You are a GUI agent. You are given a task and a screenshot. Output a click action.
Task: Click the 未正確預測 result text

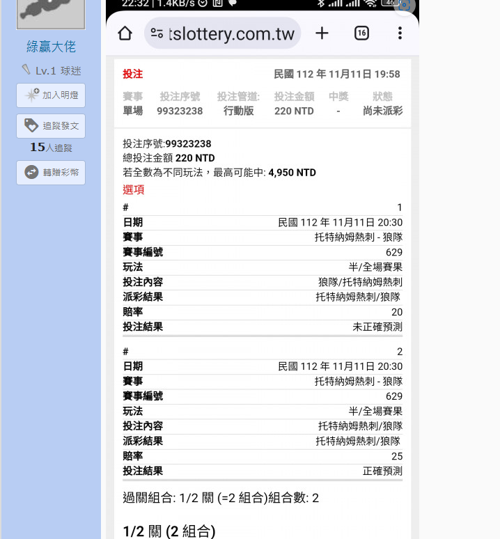click(377, 327)
